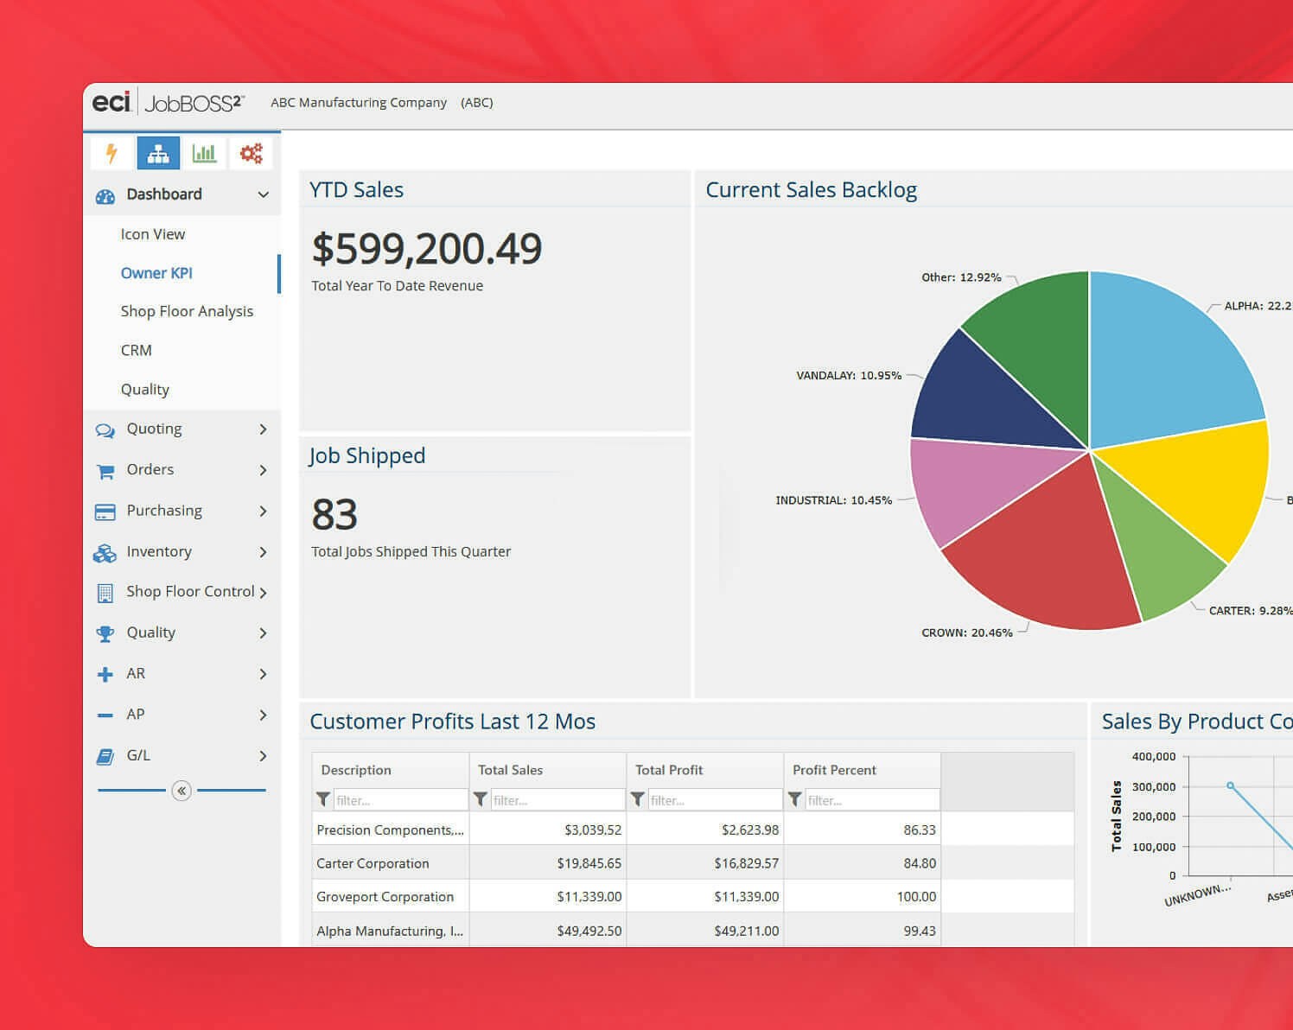Click ABC Manufacturing Company header text
1293x1030 pixels.
(x=359, y=102)
